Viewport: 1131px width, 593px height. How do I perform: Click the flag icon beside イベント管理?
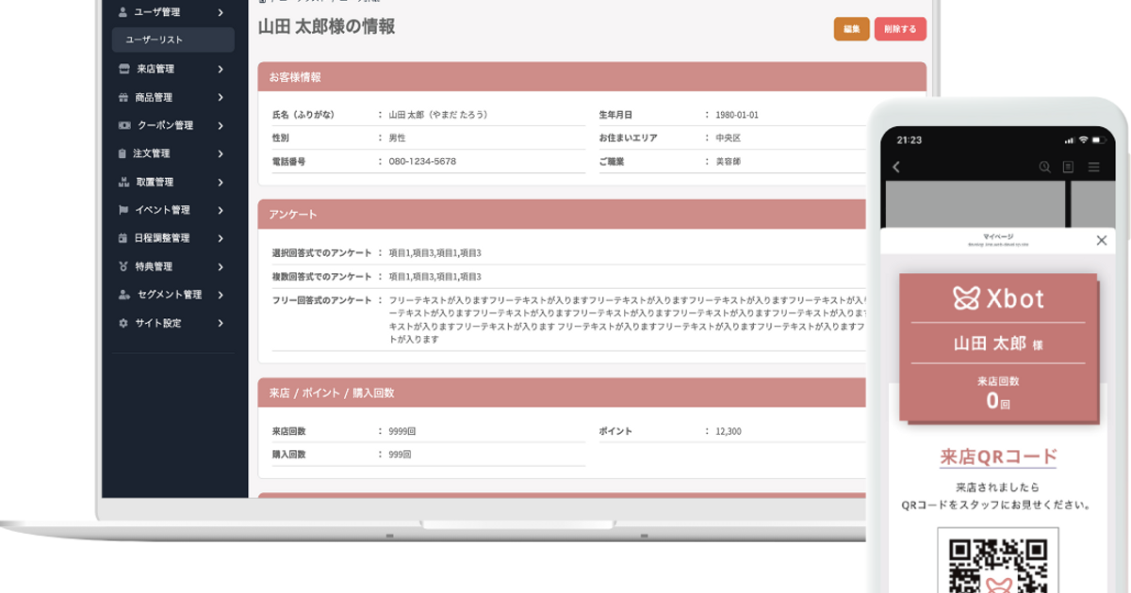click(123, 210)
